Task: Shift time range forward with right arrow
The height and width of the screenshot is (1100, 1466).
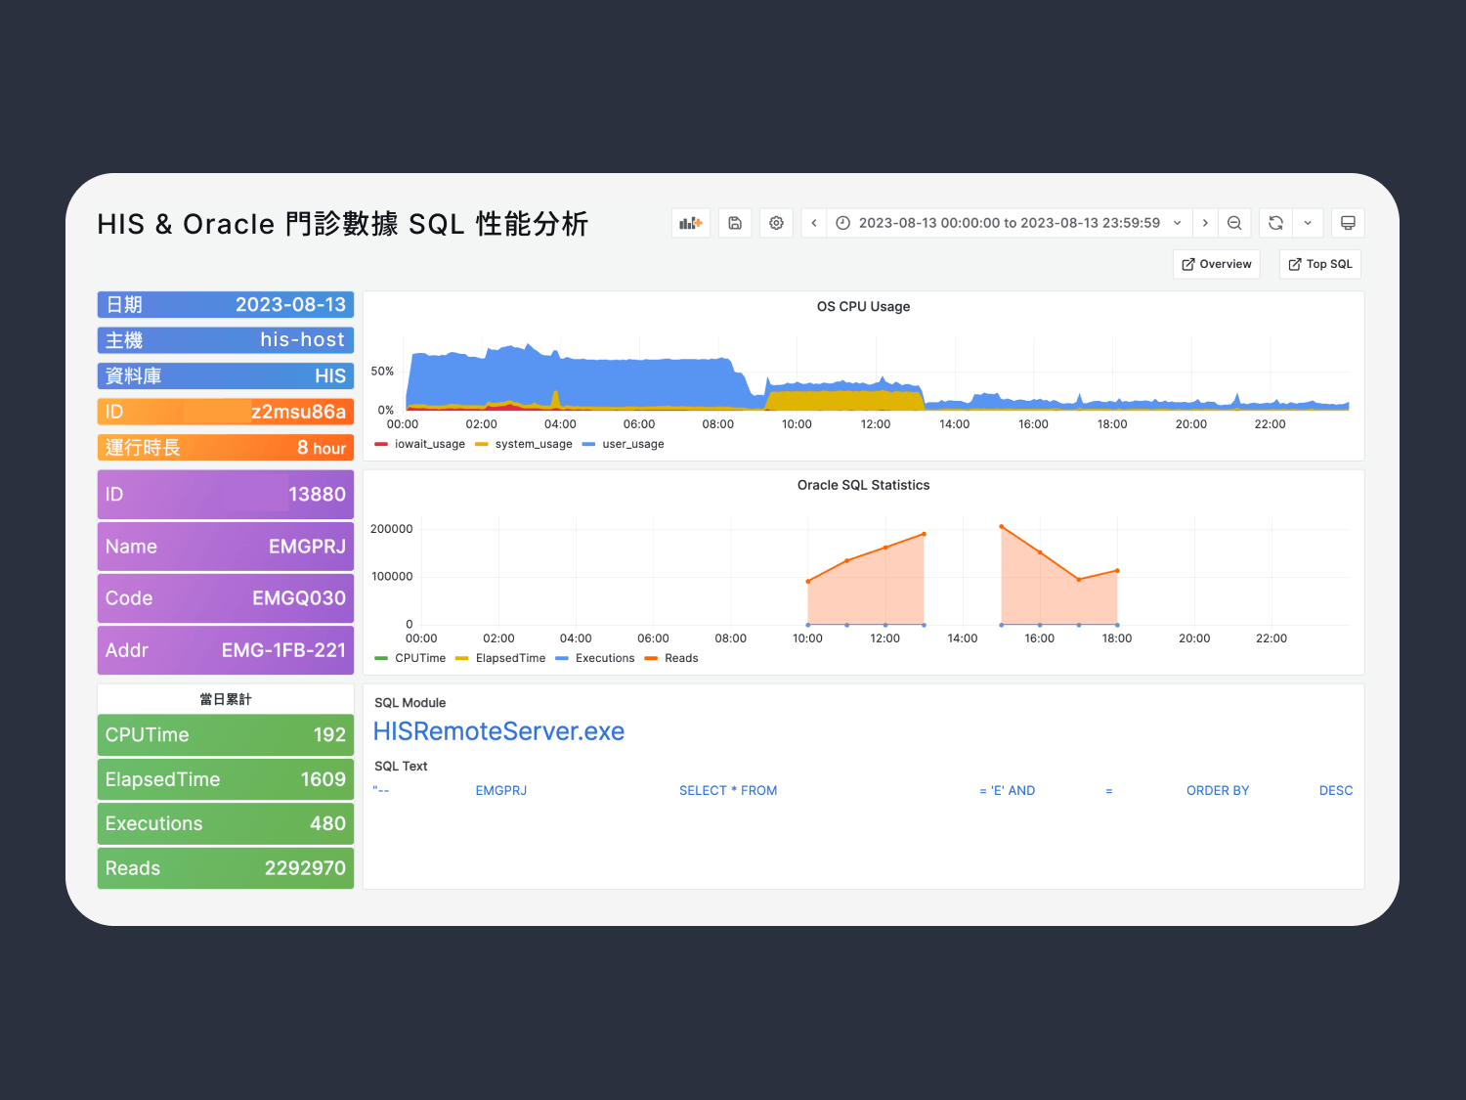Action: pyautogui.click(x=1205, y=223)
